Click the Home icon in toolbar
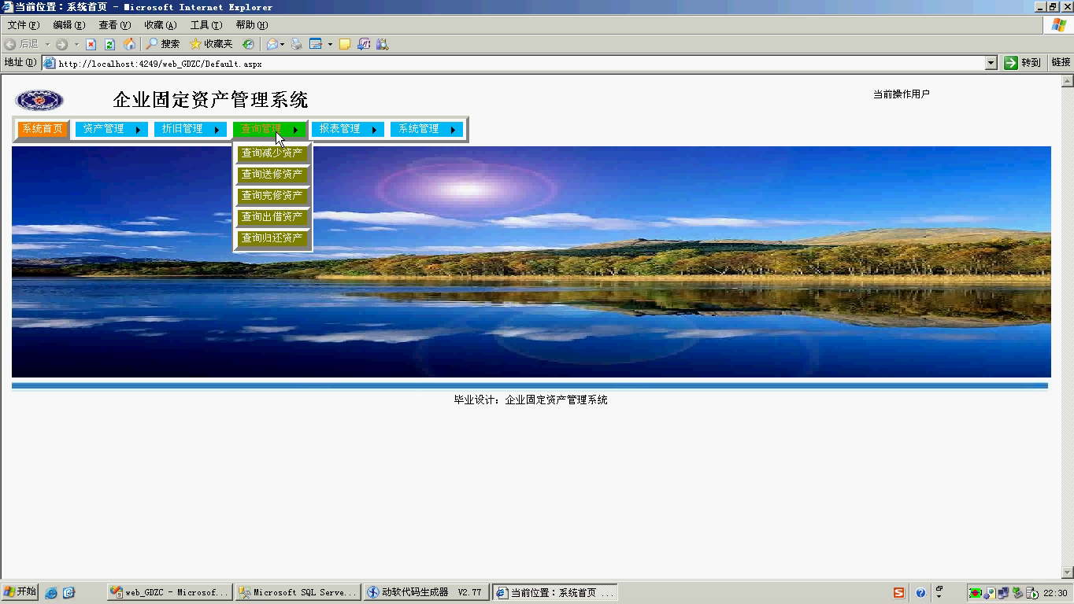This screenshot has width=1074, height=604. (x=129, y=44)
